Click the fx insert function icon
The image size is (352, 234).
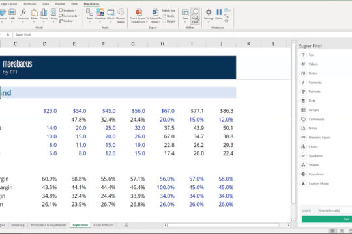coord(8,34)
